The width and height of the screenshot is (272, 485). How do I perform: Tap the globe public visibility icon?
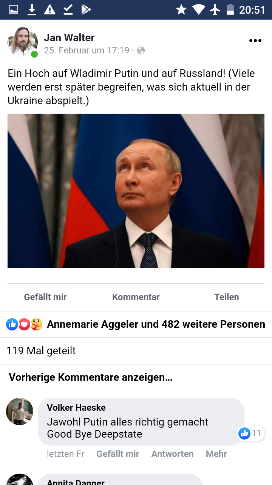(x=141, y=50)
